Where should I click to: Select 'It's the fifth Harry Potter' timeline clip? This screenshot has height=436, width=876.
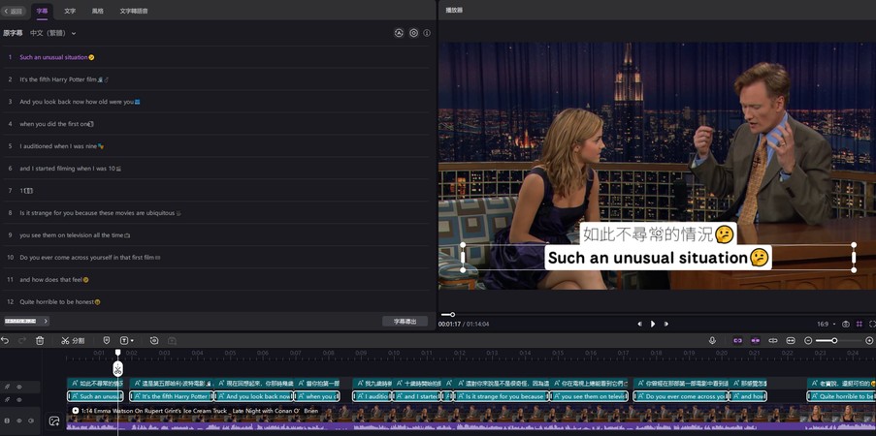pyautogui.click(x=172, y=396)
